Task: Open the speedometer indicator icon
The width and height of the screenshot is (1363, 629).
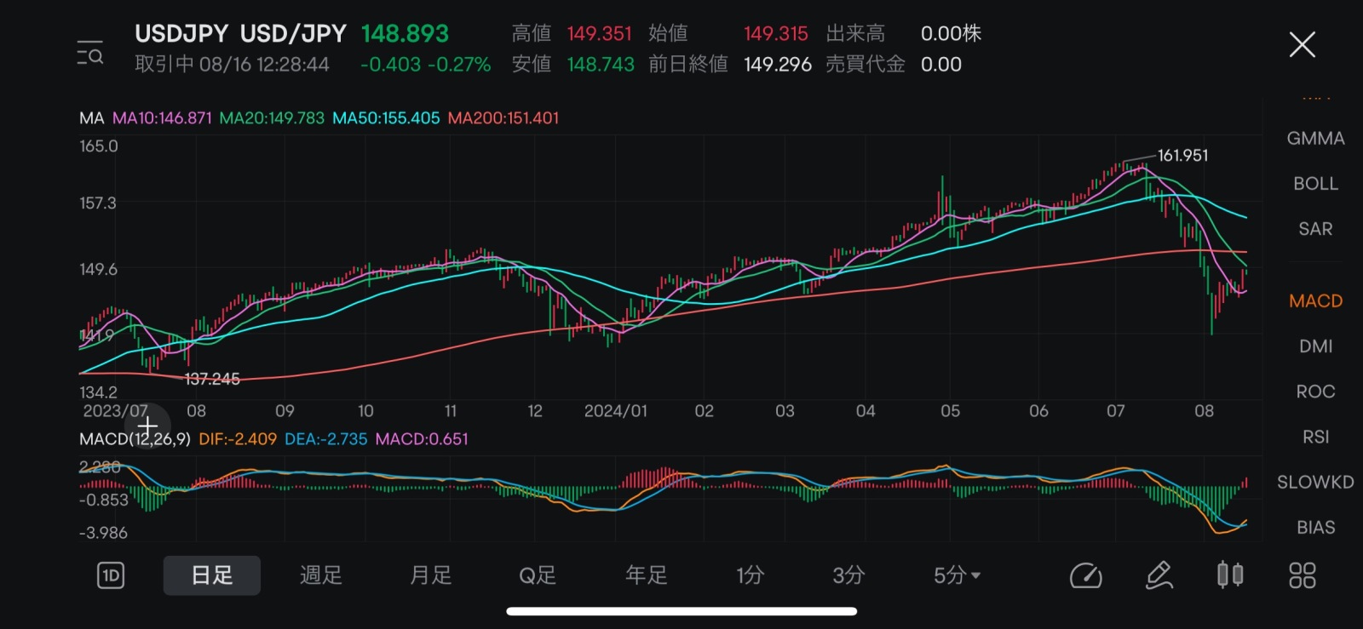Action: point(1085,576)
